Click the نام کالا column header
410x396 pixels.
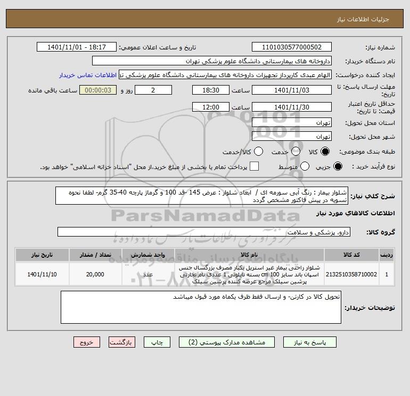tap(249, 255)
